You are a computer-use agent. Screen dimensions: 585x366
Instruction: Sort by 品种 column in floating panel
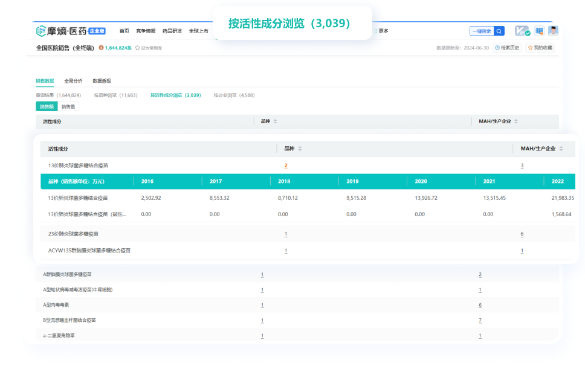tap(300, 149)
